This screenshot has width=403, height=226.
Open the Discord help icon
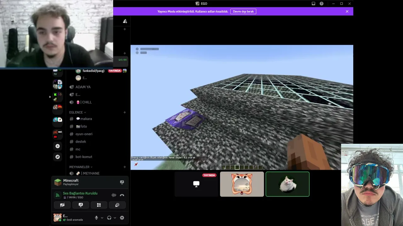pos(321,3)
